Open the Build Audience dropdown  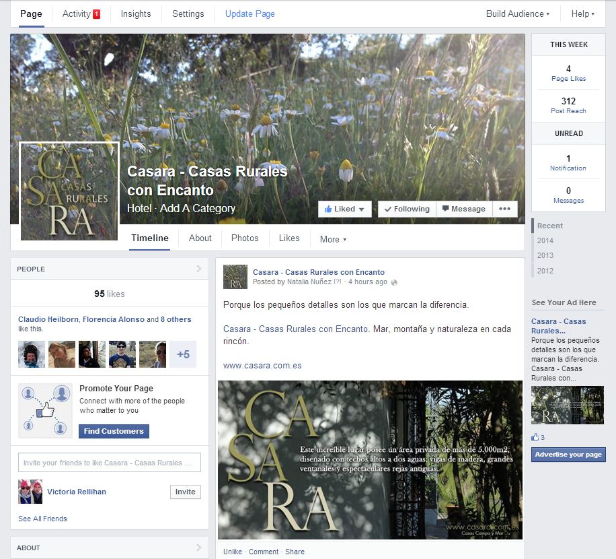click(x=517, y=13)
